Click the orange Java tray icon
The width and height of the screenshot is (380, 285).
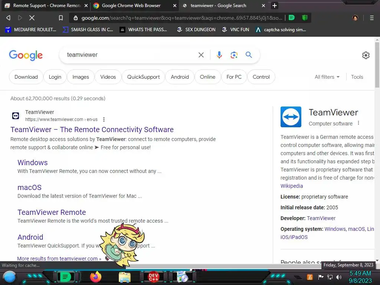point(310,277)
